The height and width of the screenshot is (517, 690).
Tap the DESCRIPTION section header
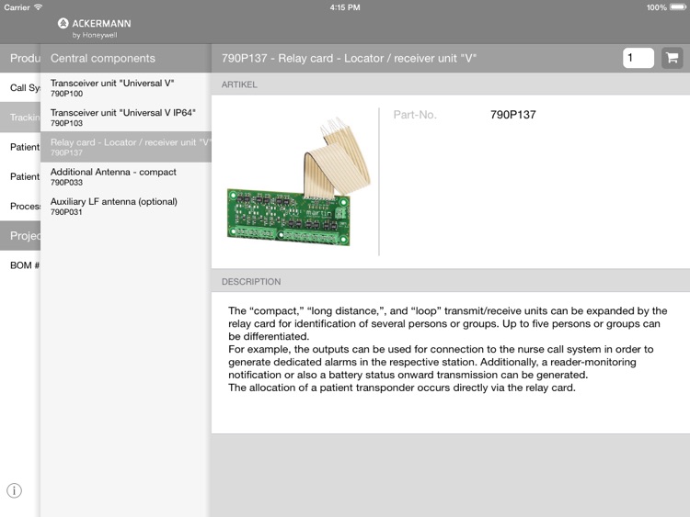251,282
